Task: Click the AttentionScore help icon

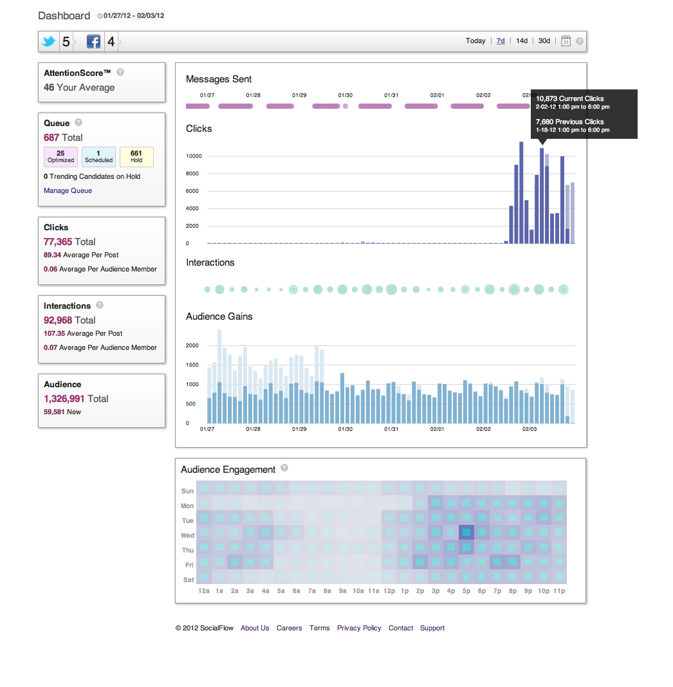Action: (120, 73)
